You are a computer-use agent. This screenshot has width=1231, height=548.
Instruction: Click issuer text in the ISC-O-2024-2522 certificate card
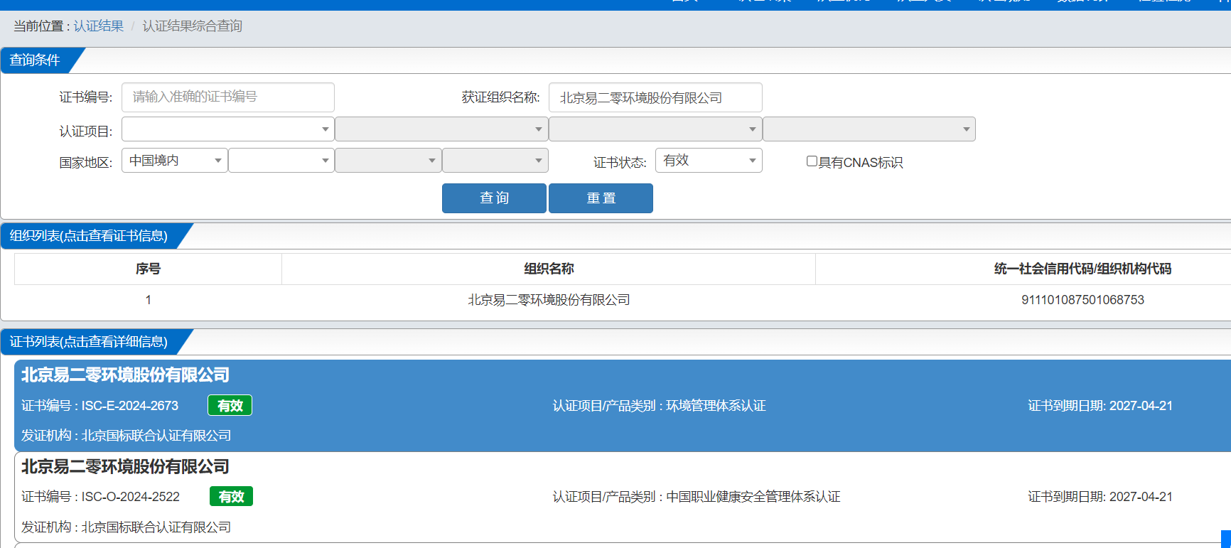pos(126,527)
